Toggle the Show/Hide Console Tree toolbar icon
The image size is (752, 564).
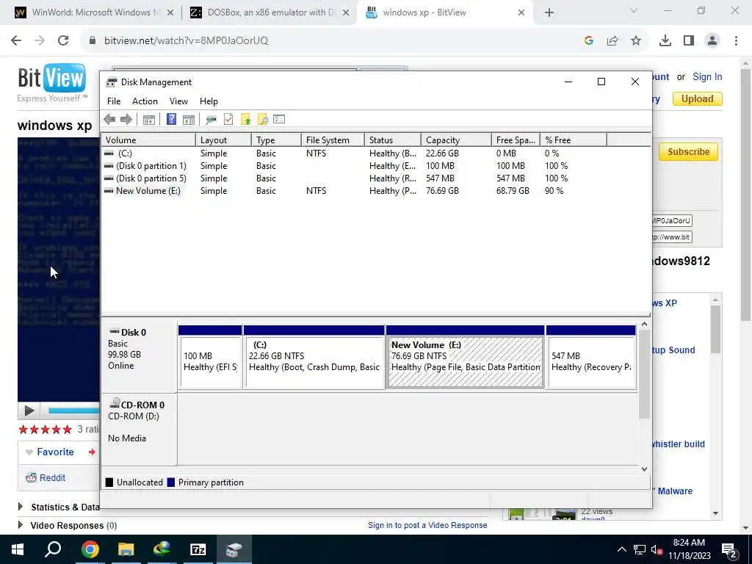148,120
